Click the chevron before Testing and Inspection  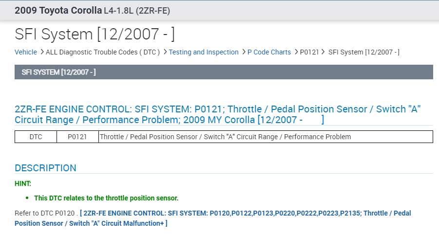tap(165, 52)
